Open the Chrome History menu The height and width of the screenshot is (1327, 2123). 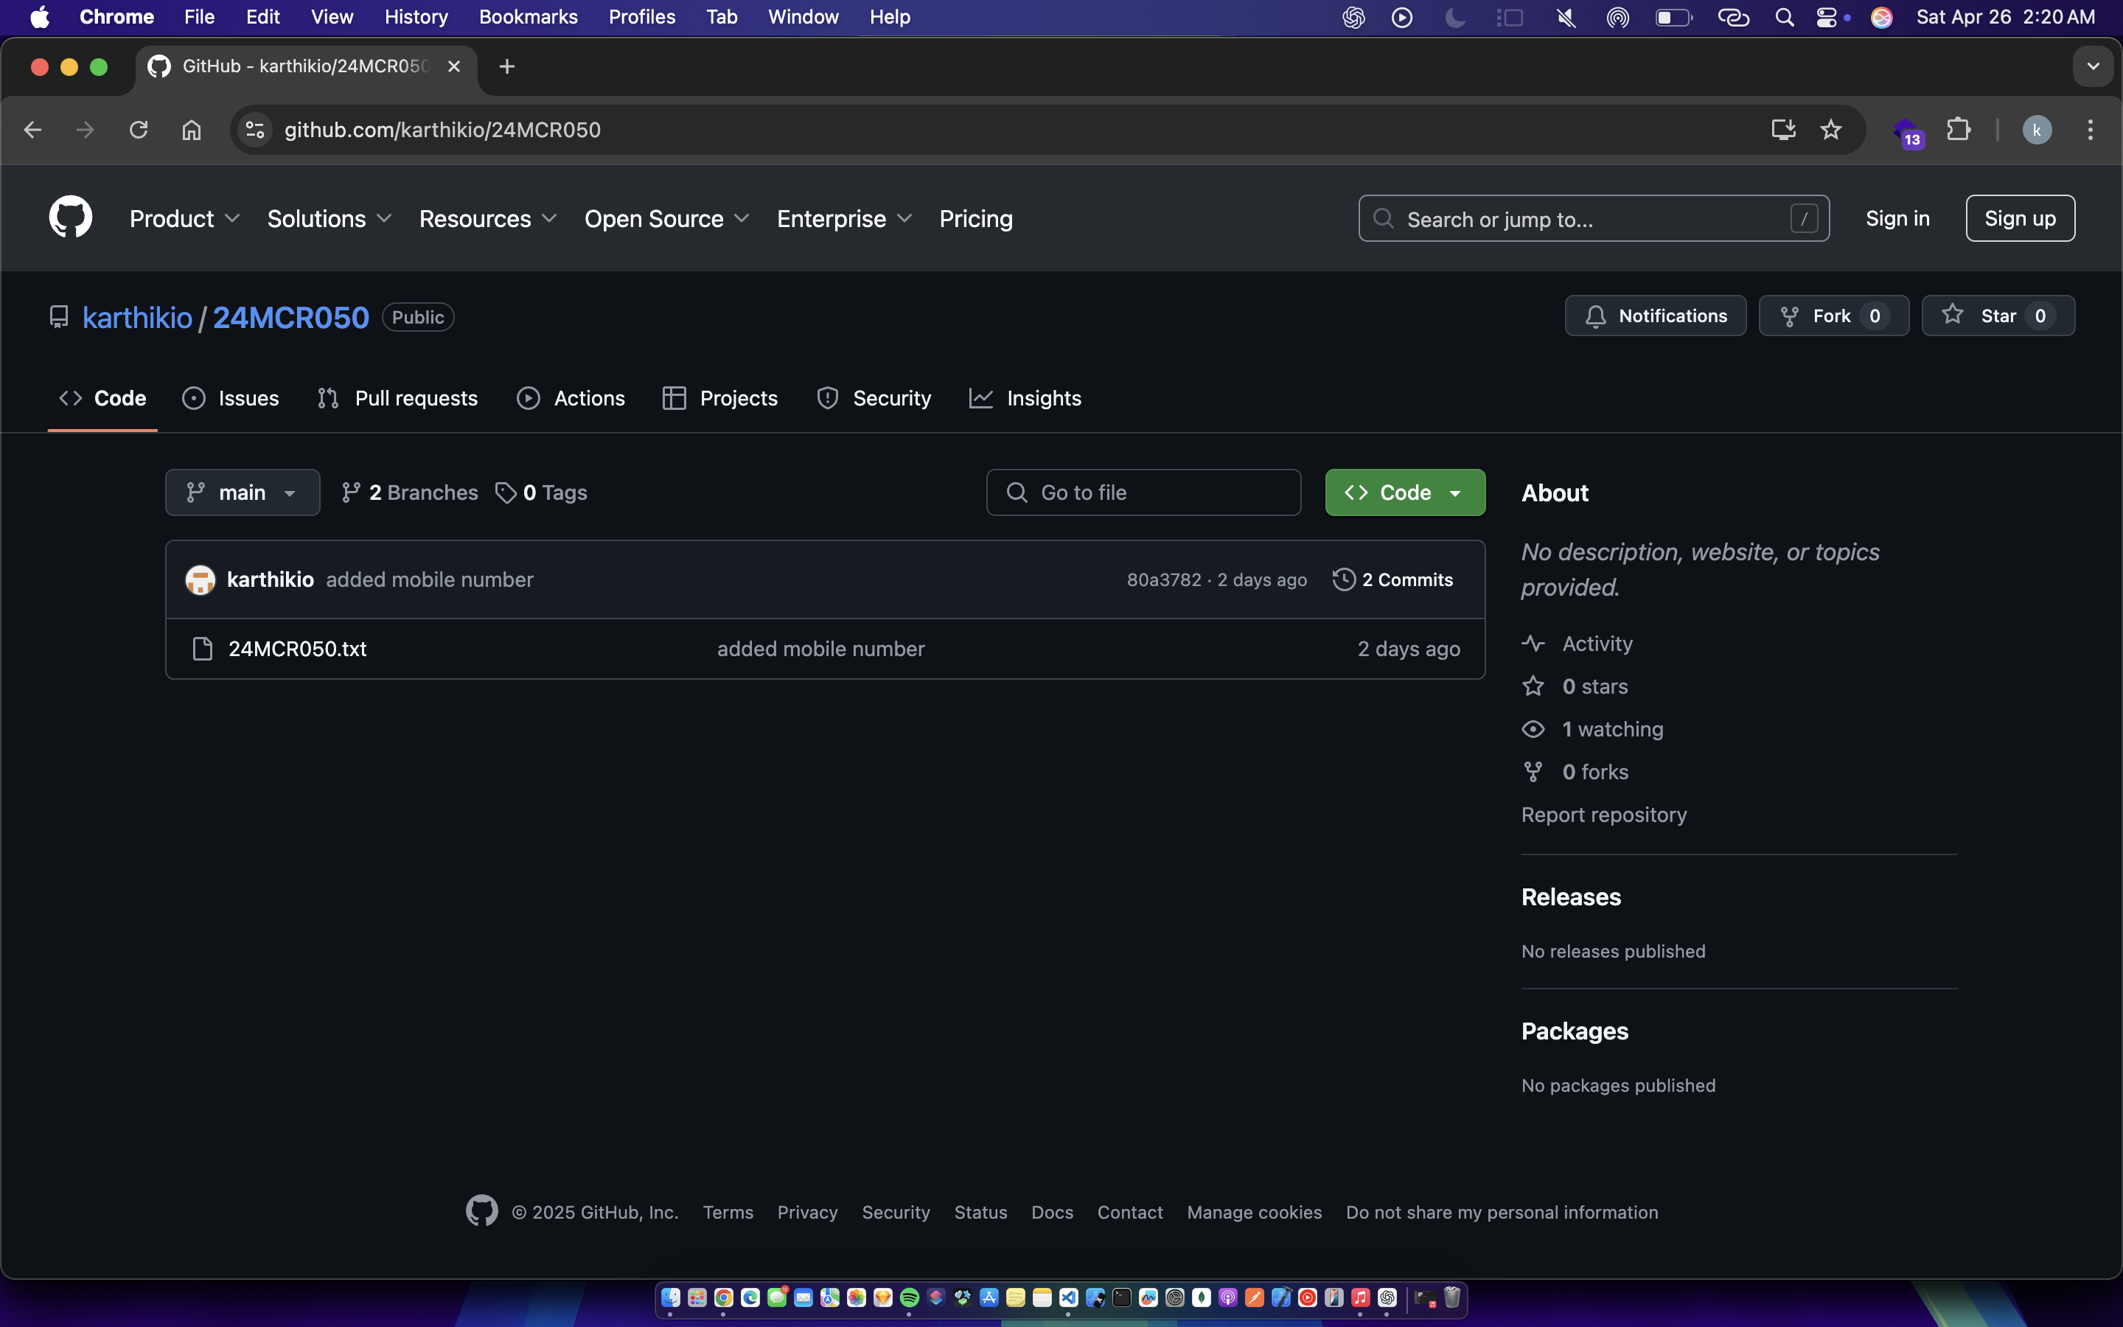pos(416,18)
